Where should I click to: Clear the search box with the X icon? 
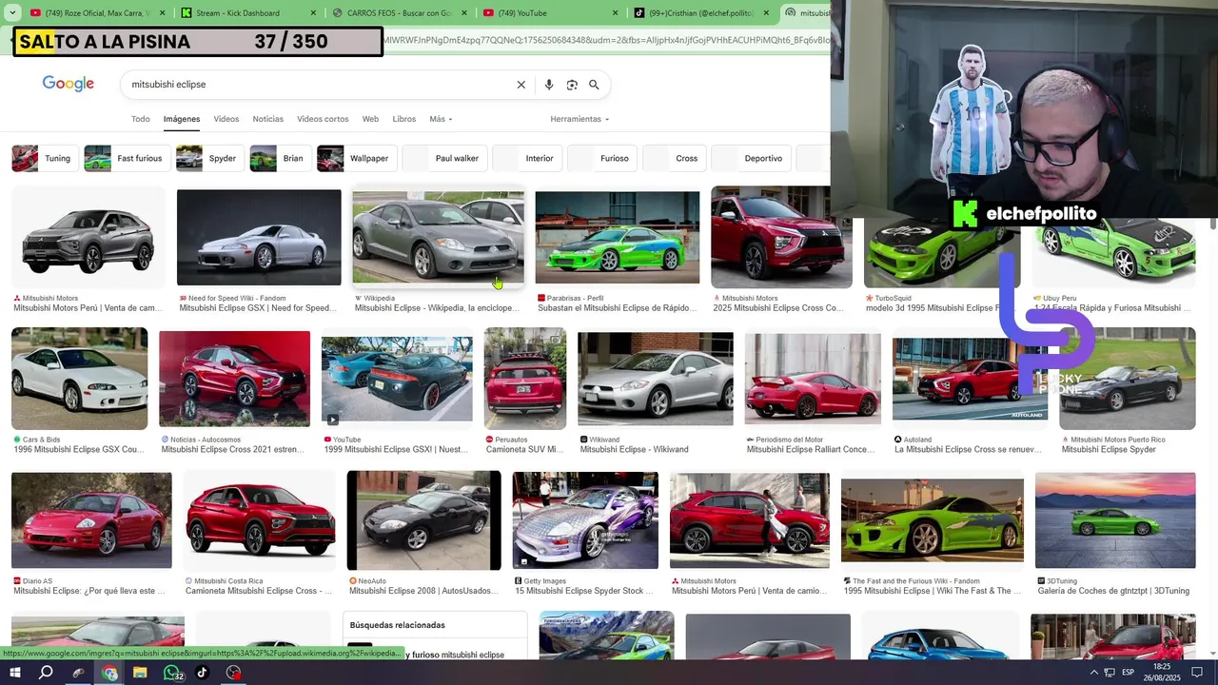click(x=521, y=85)
